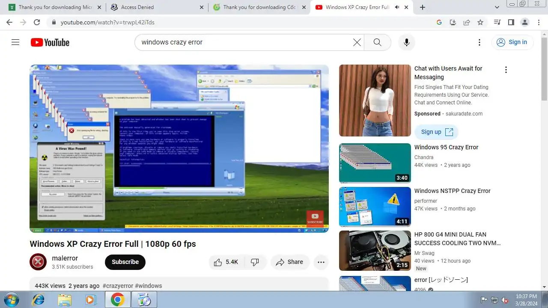Dislike the video with thumbs down

tap(255, 262)
